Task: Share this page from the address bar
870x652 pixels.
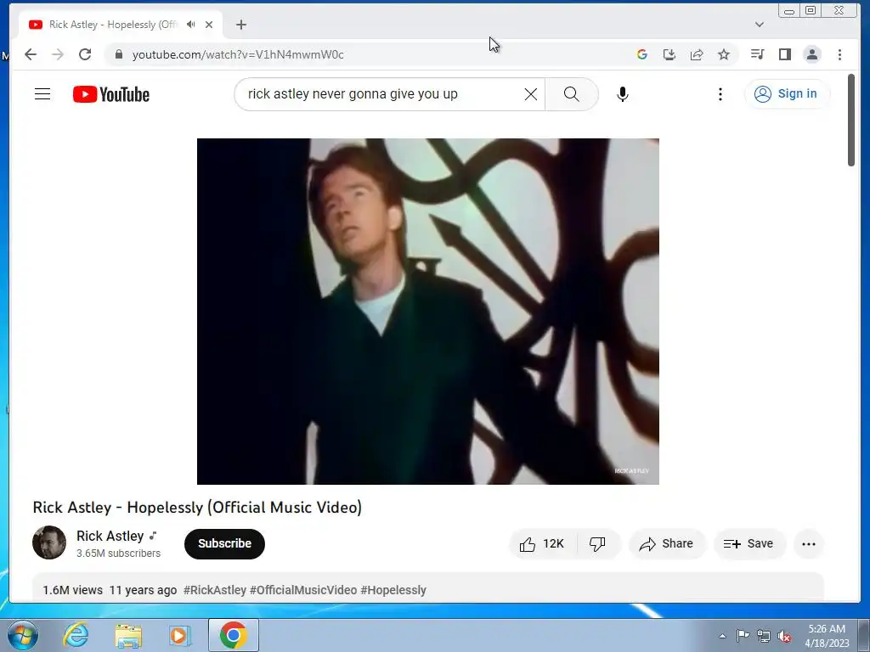Action: point(697,54)
